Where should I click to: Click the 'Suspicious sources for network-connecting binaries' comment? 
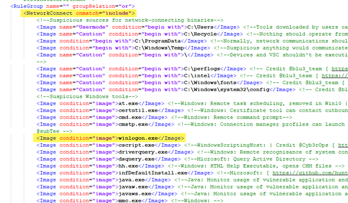[130, 20]
